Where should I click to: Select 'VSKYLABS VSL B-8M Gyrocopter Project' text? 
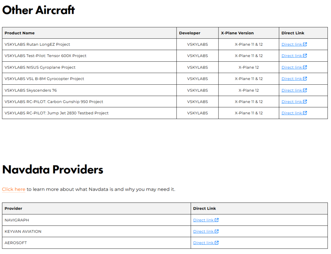[x=44, y=79]
